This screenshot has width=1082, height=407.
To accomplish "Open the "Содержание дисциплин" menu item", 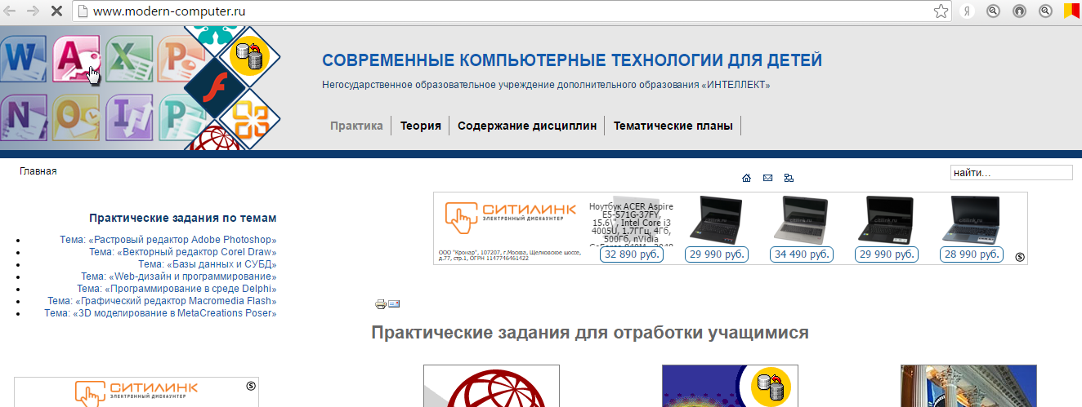I will (x=527, y=126).
